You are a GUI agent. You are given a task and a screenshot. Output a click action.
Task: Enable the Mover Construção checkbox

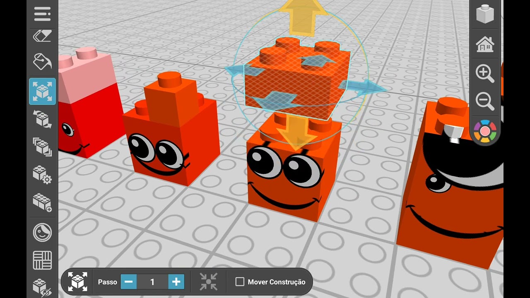pos(240,282)
